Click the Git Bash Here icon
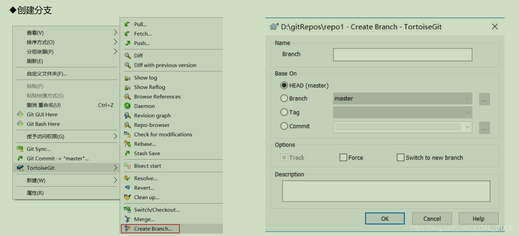519x236 pixels. 20,124
